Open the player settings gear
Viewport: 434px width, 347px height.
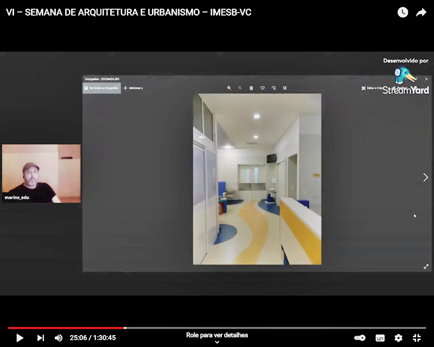coord(398,338)
